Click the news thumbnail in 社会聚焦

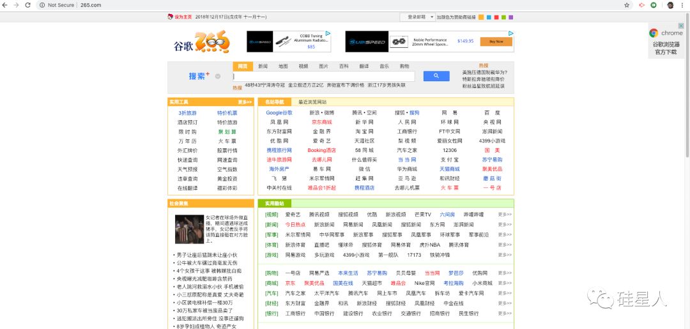click(x=189, y=229)
